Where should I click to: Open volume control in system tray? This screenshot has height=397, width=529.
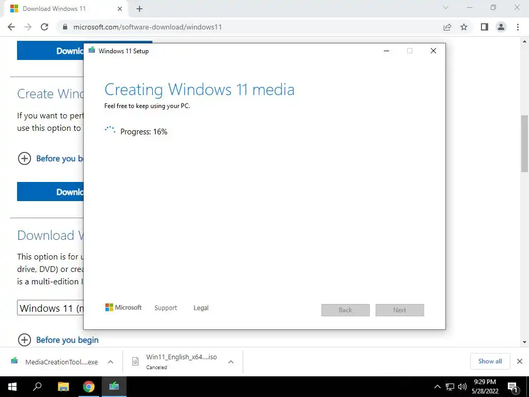point(462,387)
